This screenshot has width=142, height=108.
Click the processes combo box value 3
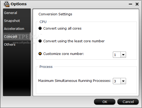pyautogui.click(x=117, y=81)
